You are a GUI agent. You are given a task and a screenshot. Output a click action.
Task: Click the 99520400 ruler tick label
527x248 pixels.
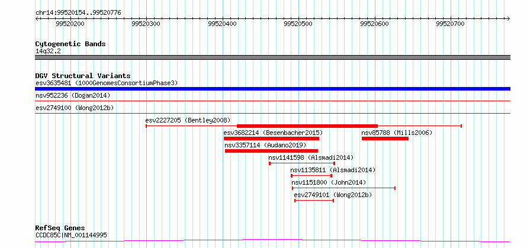pyautogui.click(x=222, y=24)
